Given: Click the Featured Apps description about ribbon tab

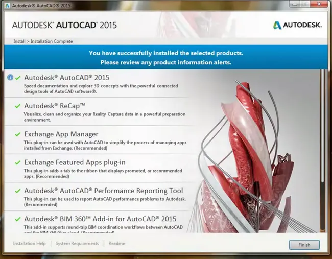Looking at the screenshot, I should click(103, 174).
